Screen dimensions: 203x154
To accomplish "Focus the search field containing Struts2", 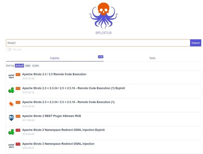I will 98,43.
